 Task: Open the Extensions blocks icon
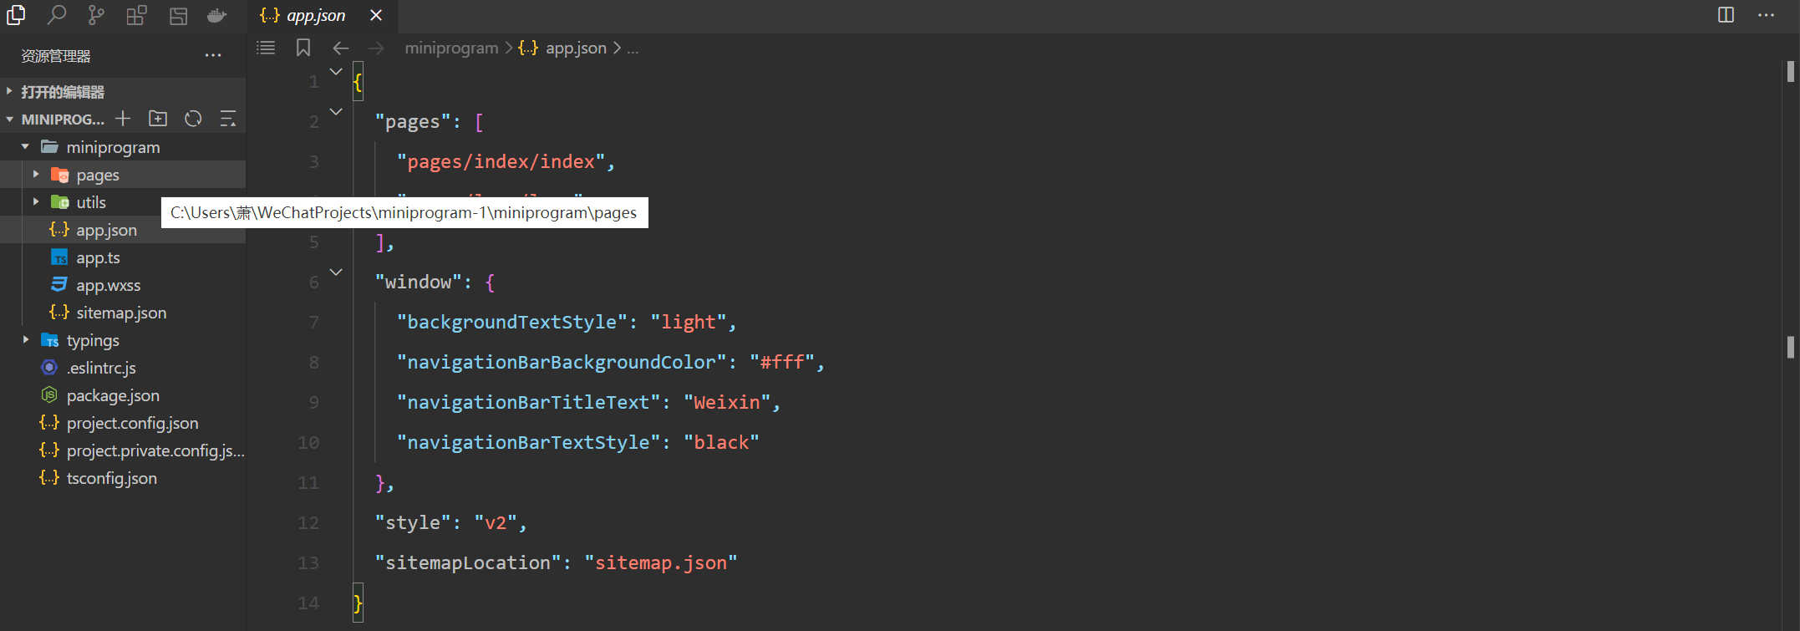pos(136,15)
